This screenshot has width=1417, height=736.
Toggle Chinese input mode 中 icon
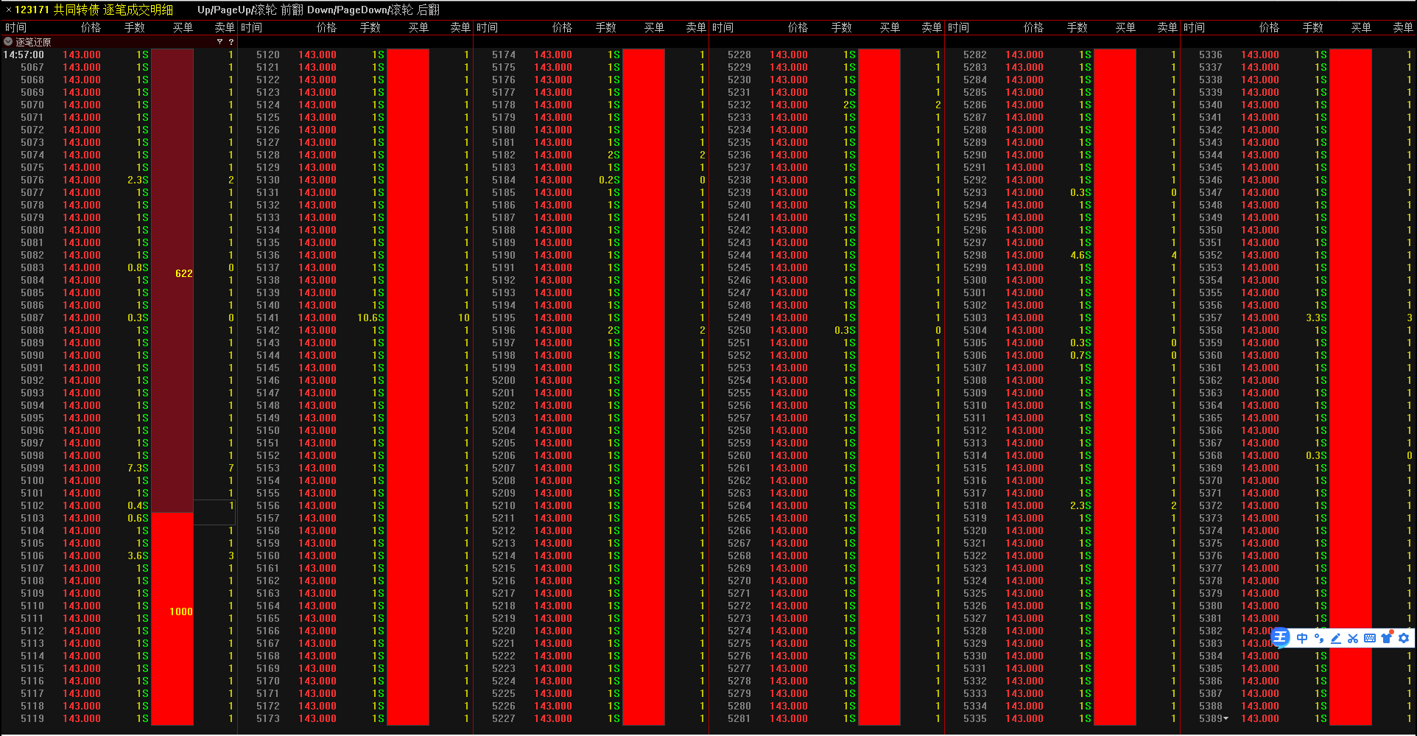[x=1302, y=638]
